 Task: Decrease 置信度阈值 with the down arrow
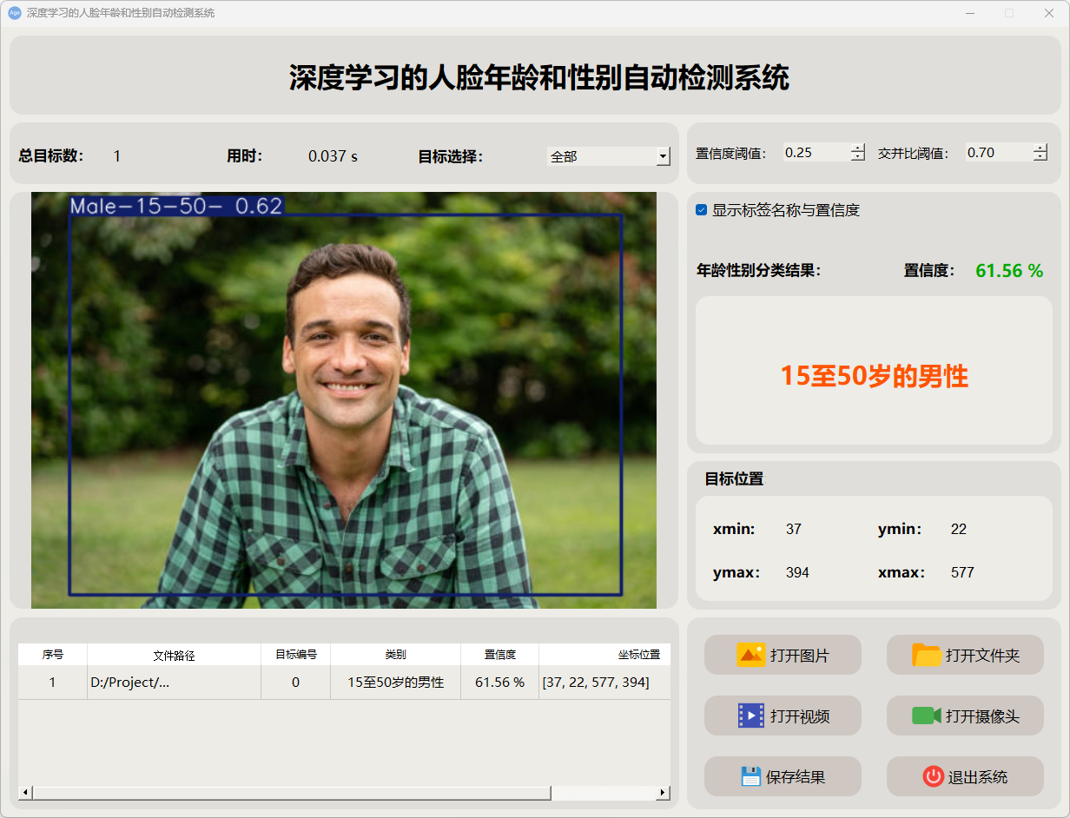[x=858, y=157]
